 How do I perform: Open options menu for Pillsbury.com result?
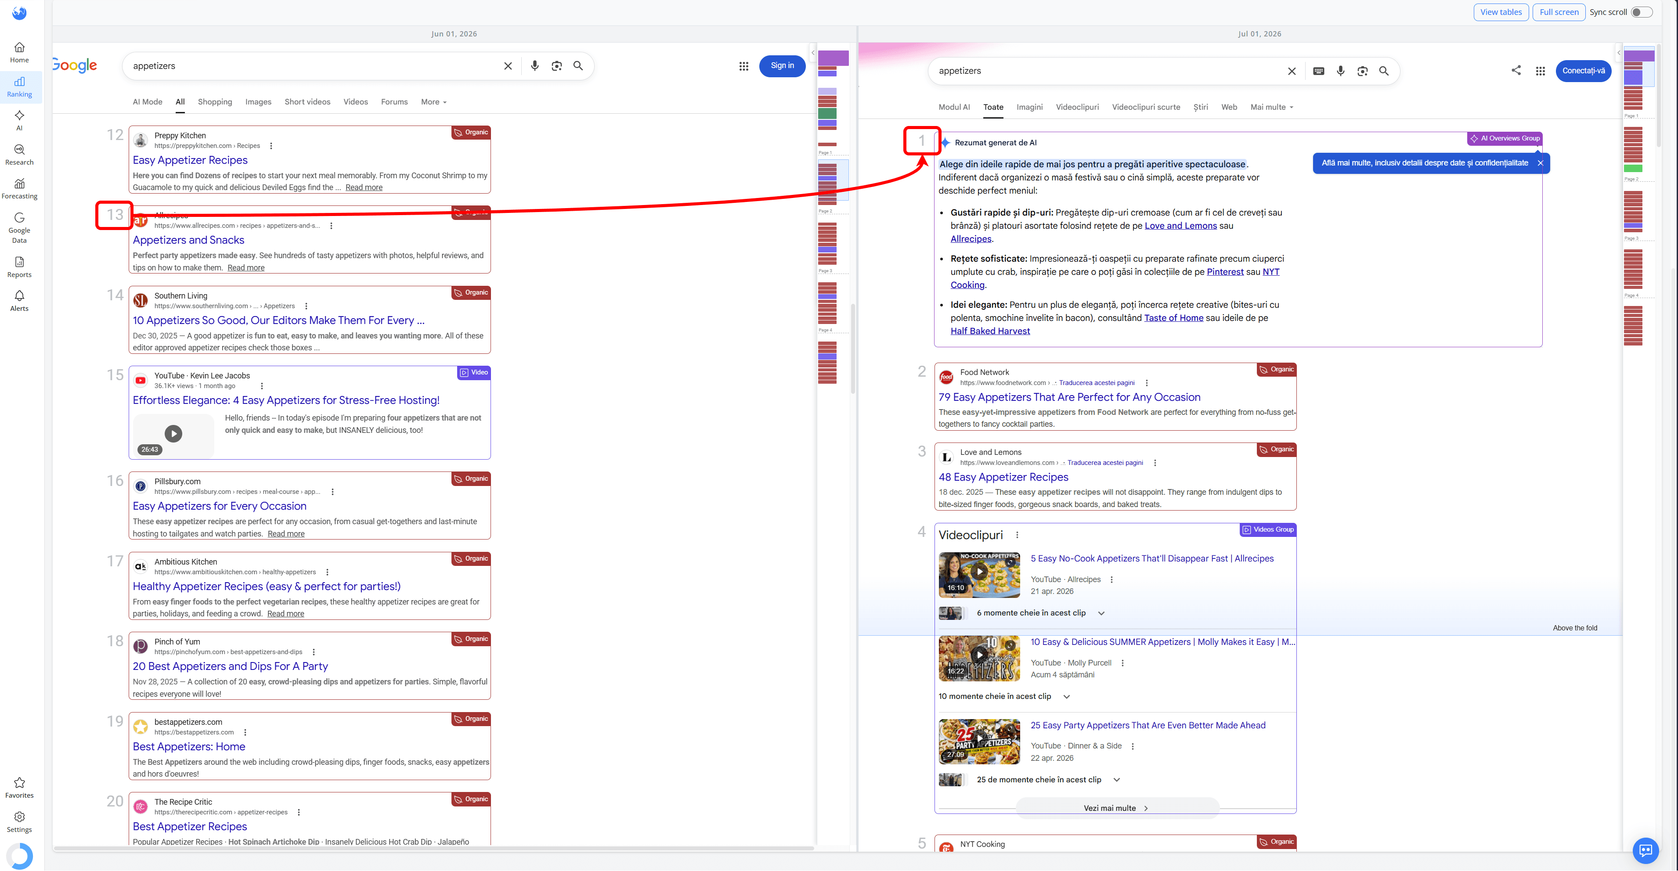[332, 492]
